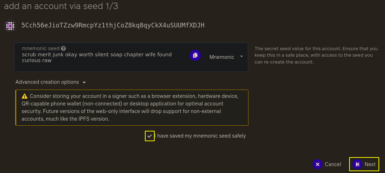The image size is (385, 173).
Task: Click the X icon on the Cancel button
Action: 318,164
